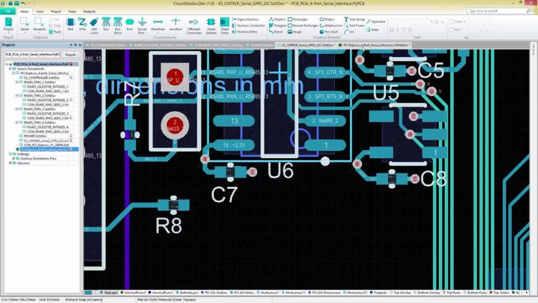Switch to the View ribbon tab
Image resolution: width=538 pixels, height=303 pixels.
40,11
